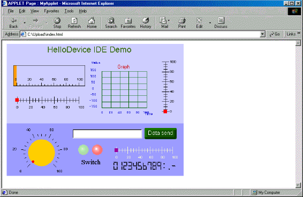303x197 pixels.
Task: Open the Search toolbar icon
Action: click(x=111, y=21)
